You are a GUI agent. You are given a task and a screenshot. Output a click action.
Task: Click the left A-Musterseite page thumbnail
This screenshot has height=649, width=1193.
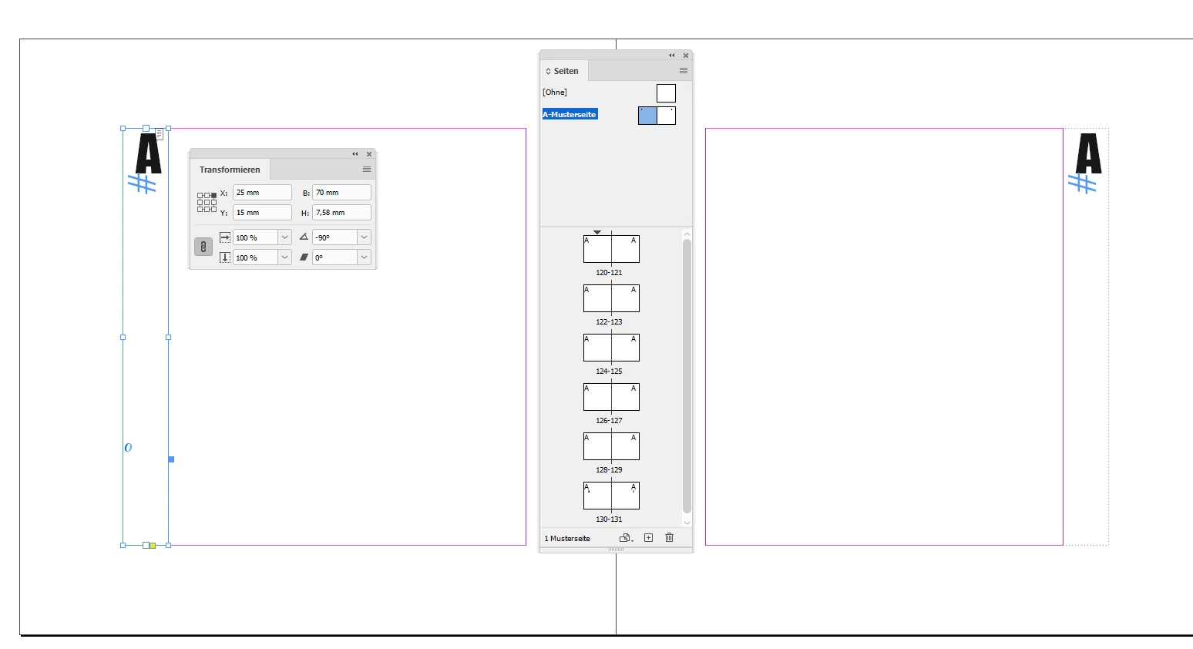[x=647, y=116]
